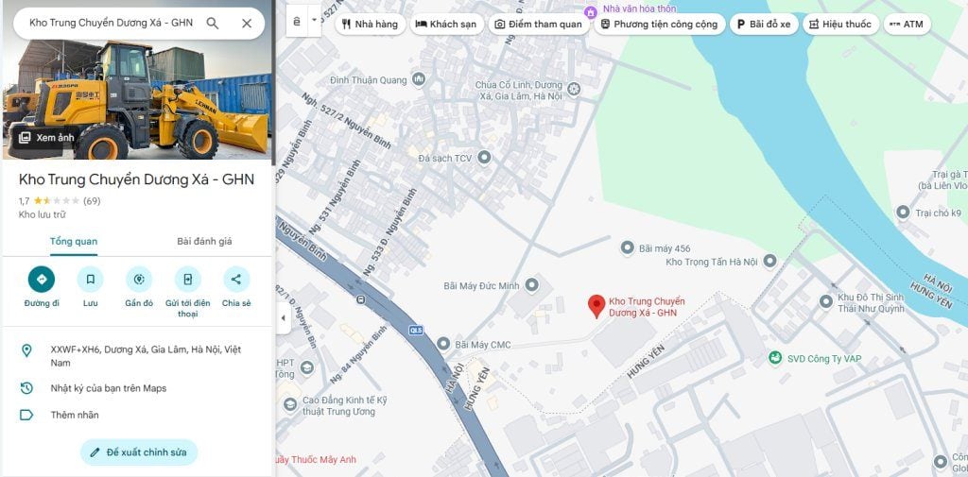The width and height of the screenshot is (968, 477).
Task: Select the Tổng quan tab
Action: tap(74, 242)
